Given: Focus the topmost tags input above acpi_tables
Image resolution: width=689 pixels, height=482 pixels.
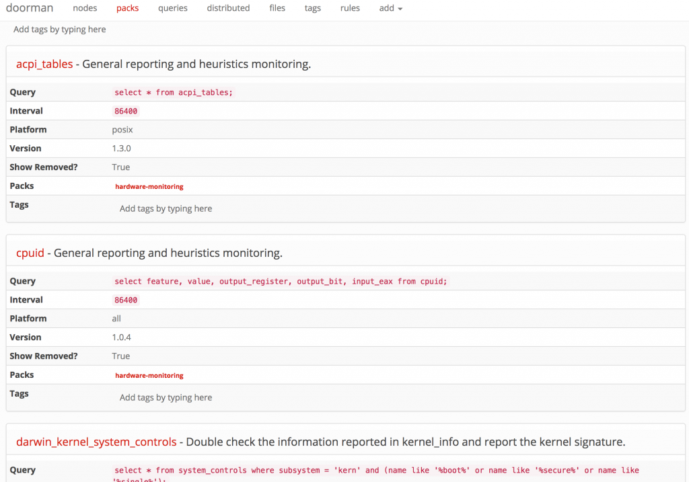Looking at the screenshot, I should click(x=60, y=30).
